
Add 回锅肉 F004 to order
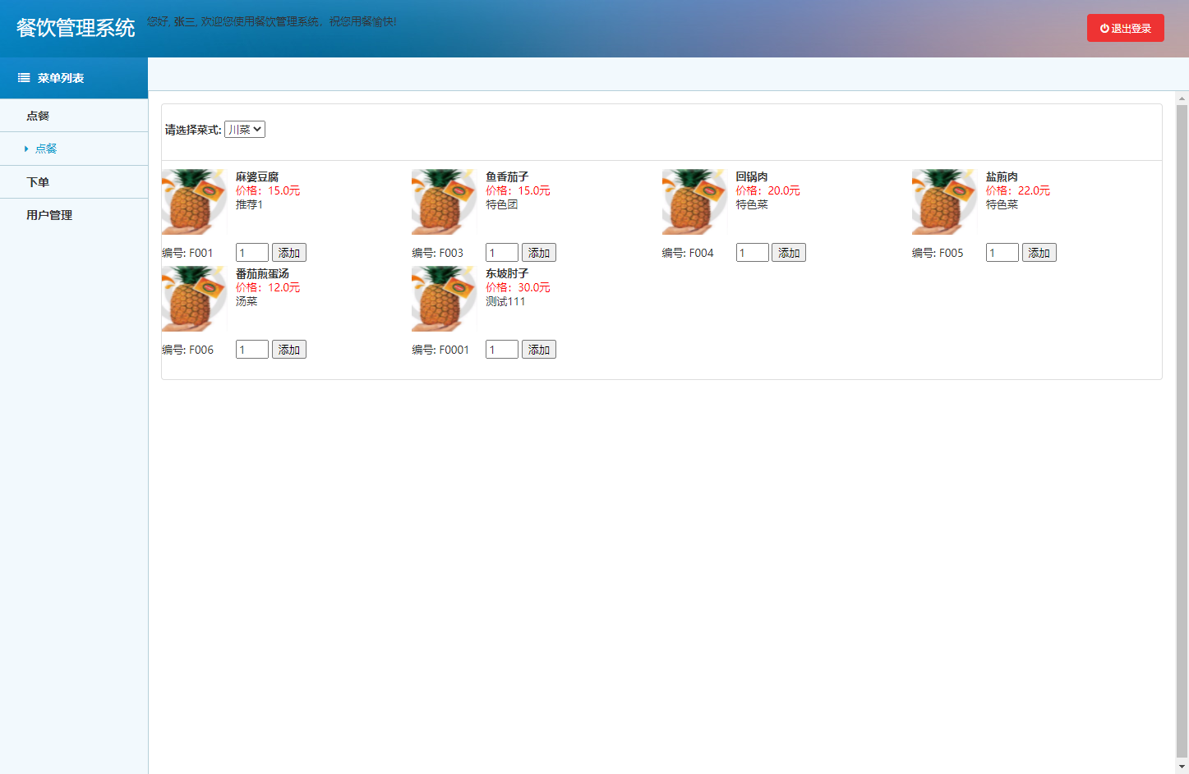click(x=789, y=253)
